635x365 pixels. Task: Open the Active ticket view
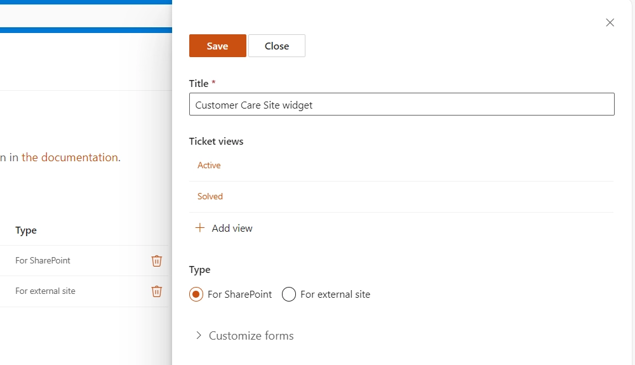point(209,165)
